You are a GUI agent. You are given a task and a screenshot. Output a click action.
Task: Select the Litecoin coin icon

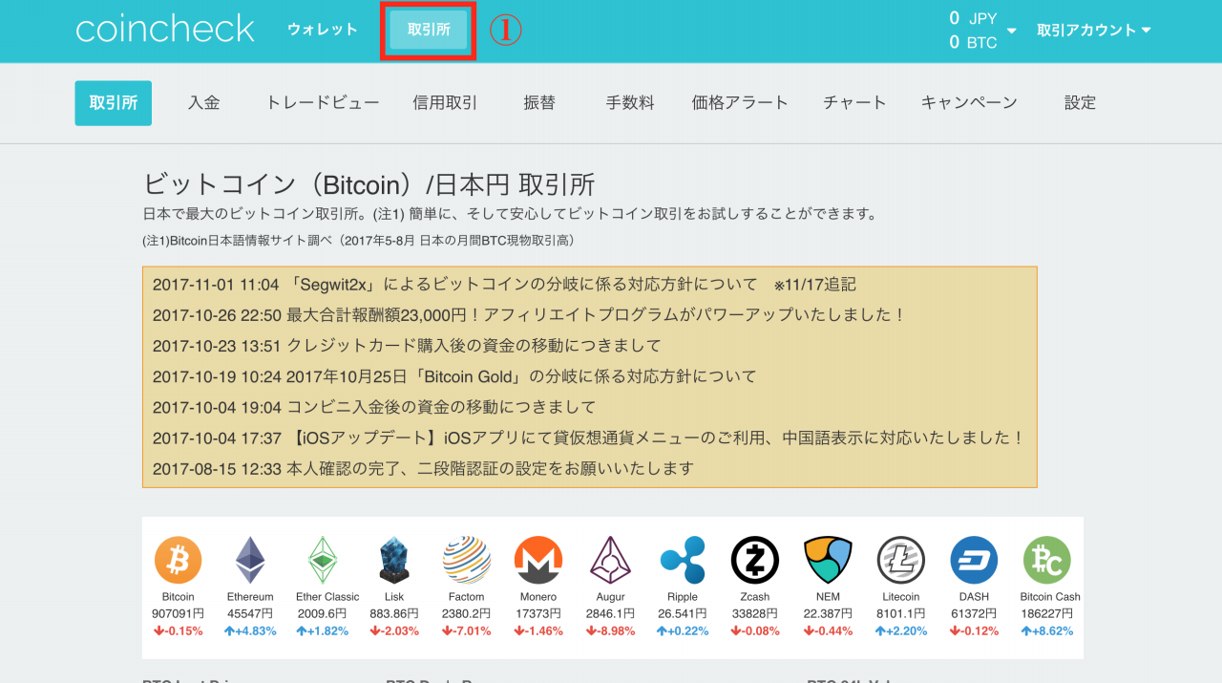pos(900,560)
